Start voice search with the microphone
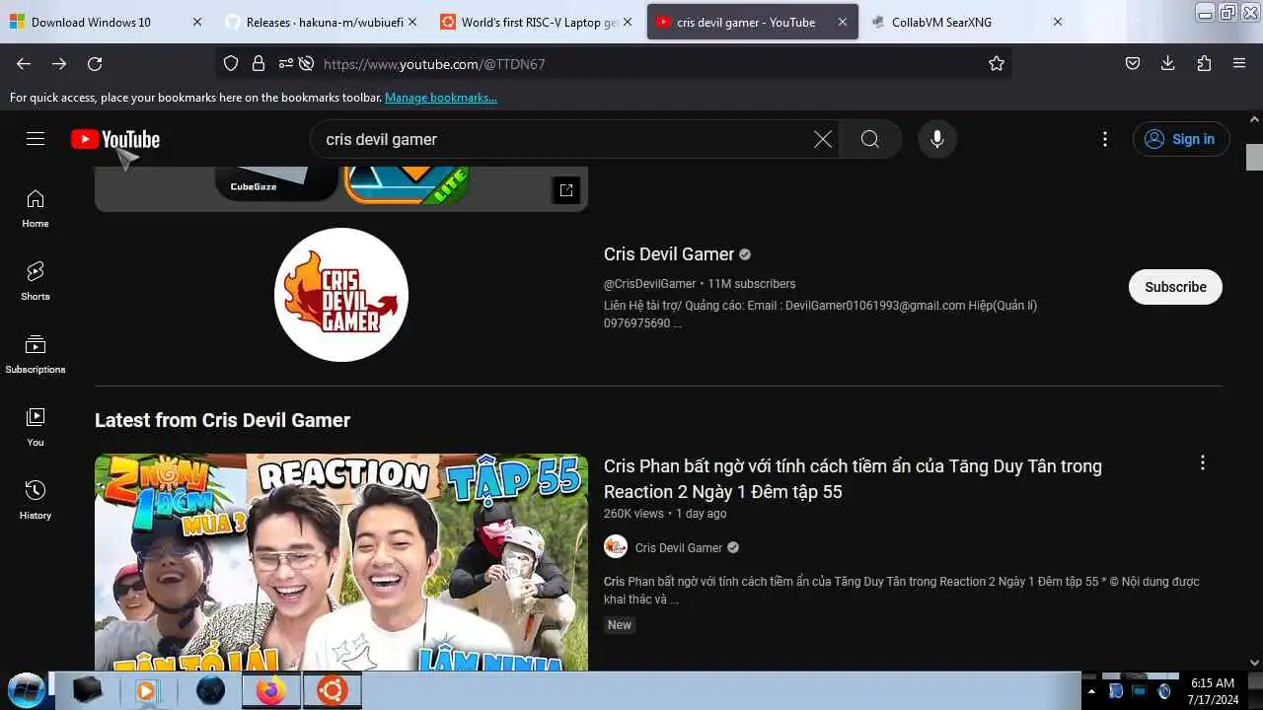Viewport: 1263px width, 710px height. pos(937,139)
